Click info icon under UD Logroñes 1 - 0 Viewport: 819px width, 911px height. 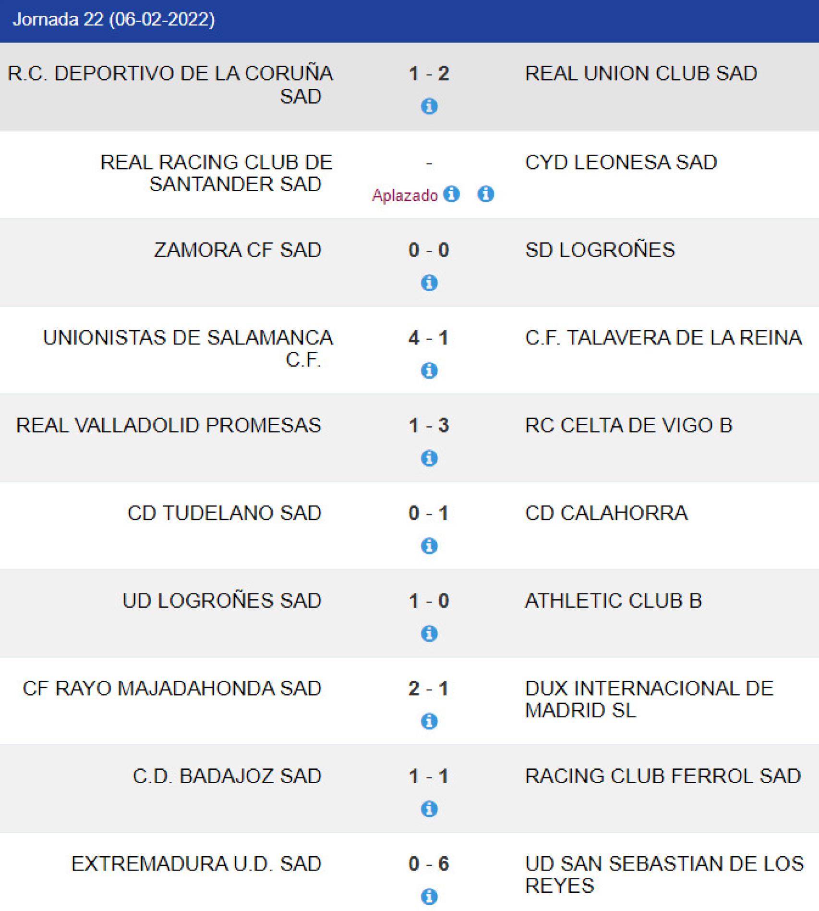point(429,633)
